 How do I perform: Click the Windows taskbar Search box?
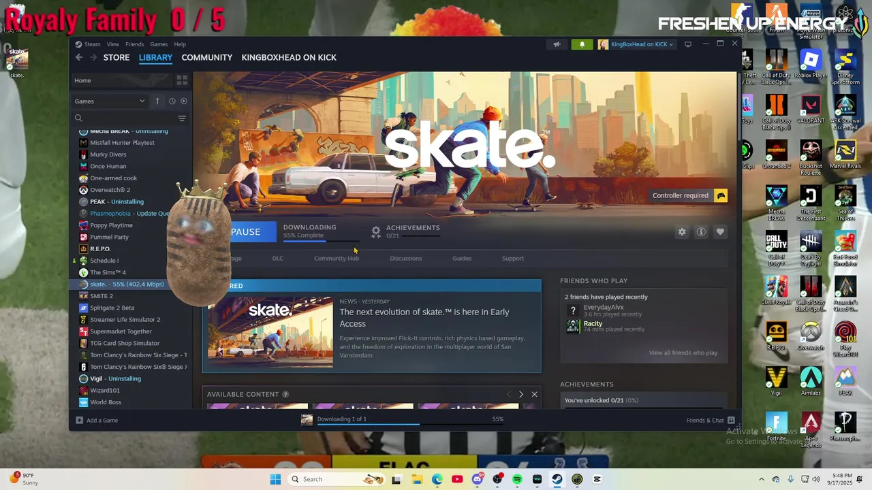(x=337, y=479)
